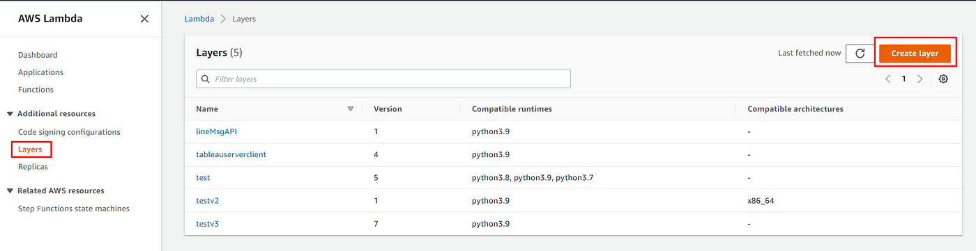This screenshot has width=976, height=251.
Task: Go to next page arrow
Action: [x=920, y=79]
